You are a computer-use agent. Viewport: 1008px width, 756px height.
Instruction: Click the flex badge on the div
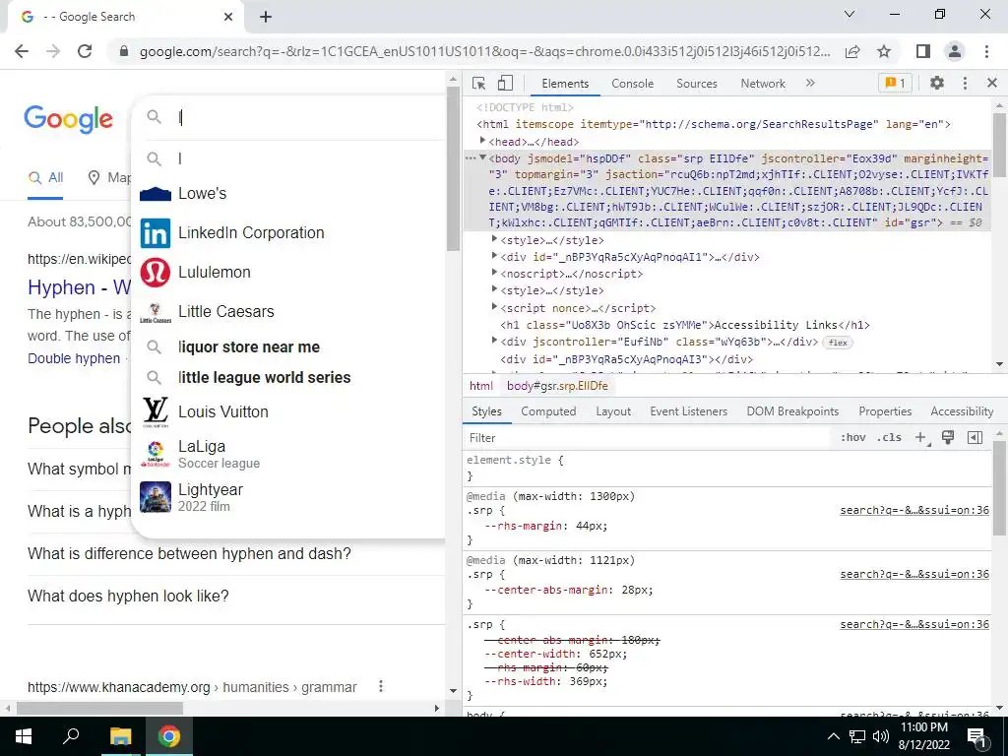click(838, 343)
